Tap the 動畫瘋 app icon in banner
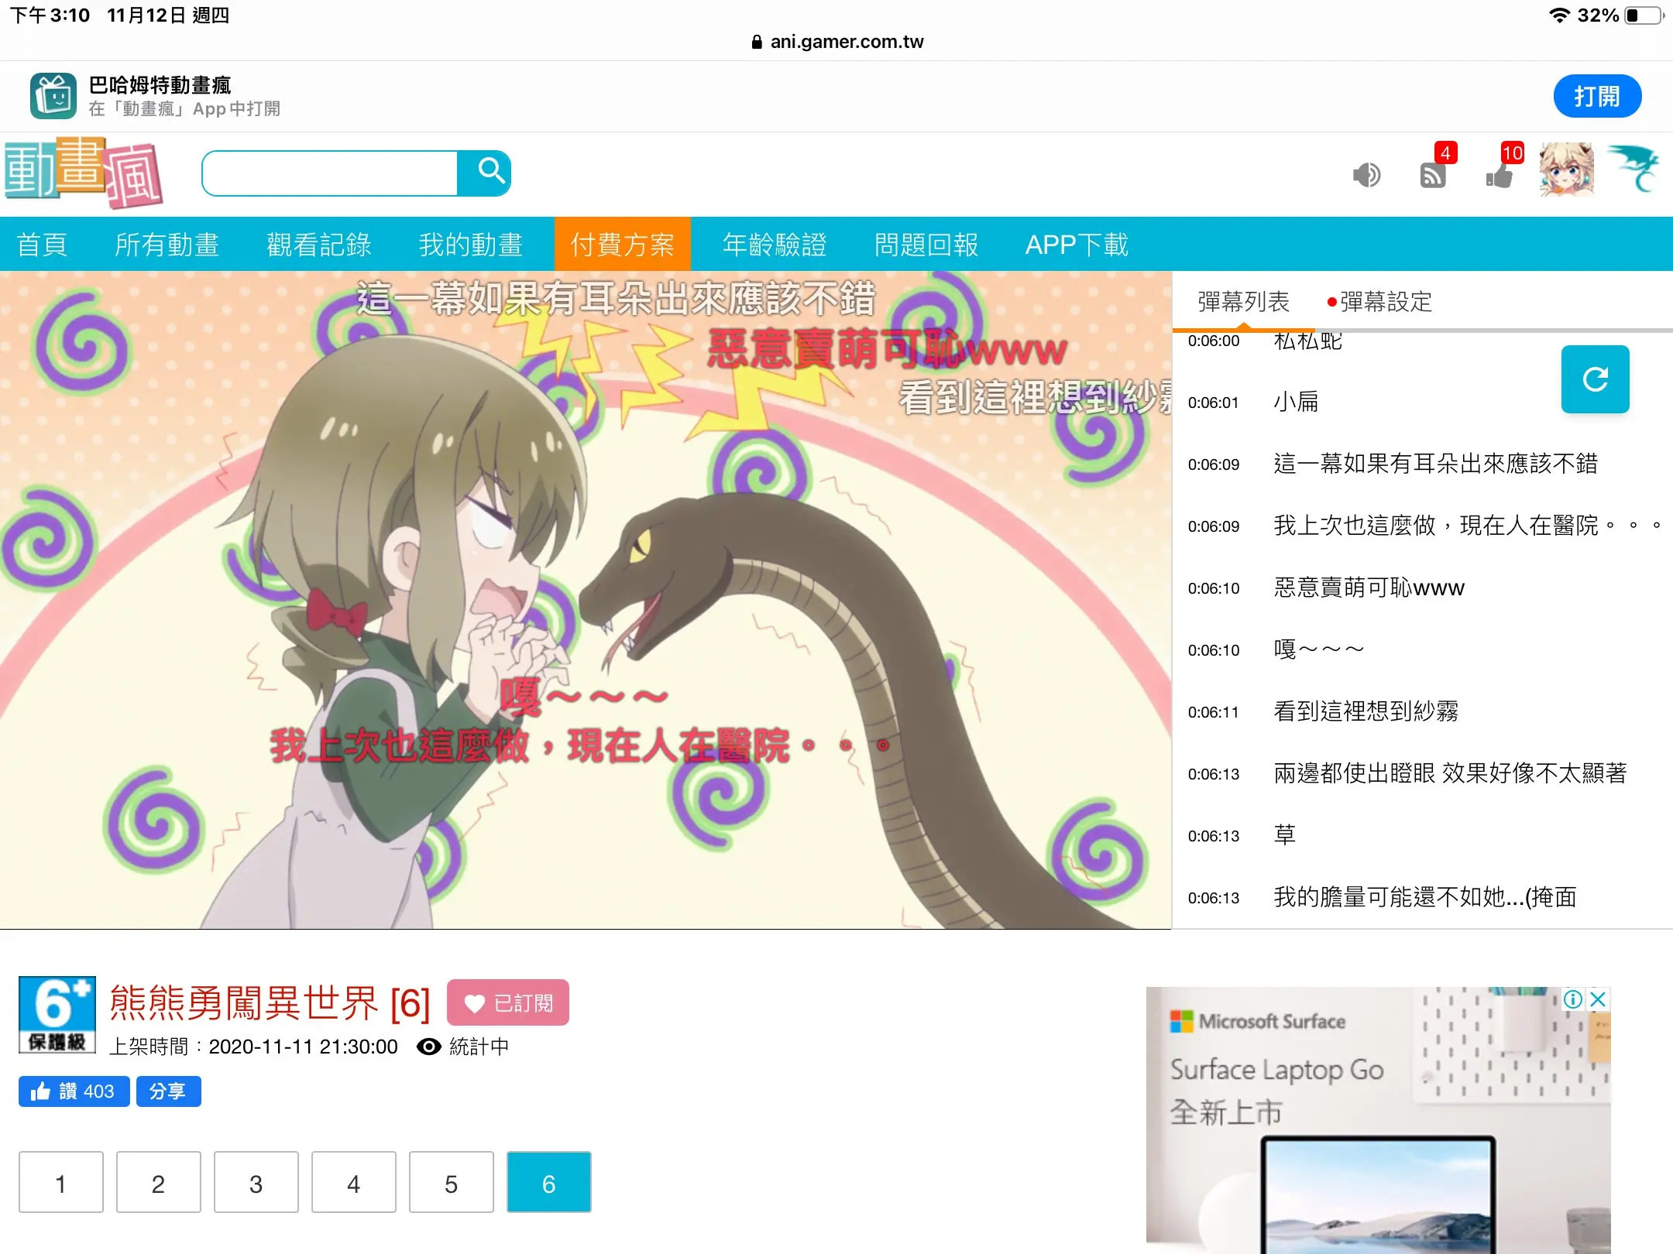 pos(53,96)
